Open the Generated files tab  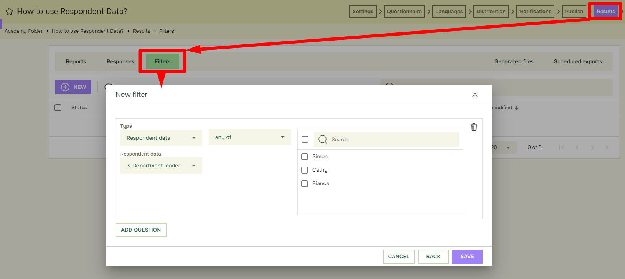(x=514, y=62)
